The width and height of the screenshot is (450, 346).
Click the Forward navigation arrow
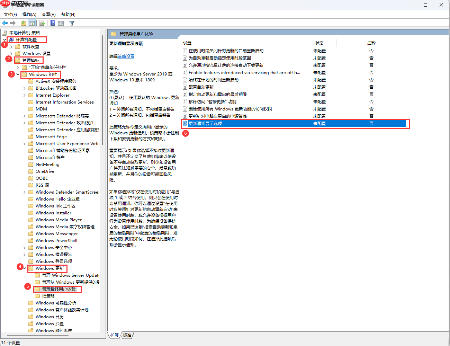(12, 23)
